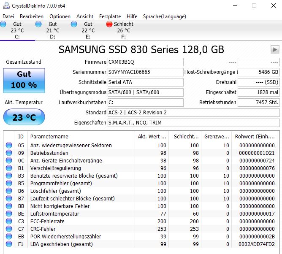
Task: Click status icon for Anz. Geräte-Einschaltvorgänge
Action: coord(9,160)
